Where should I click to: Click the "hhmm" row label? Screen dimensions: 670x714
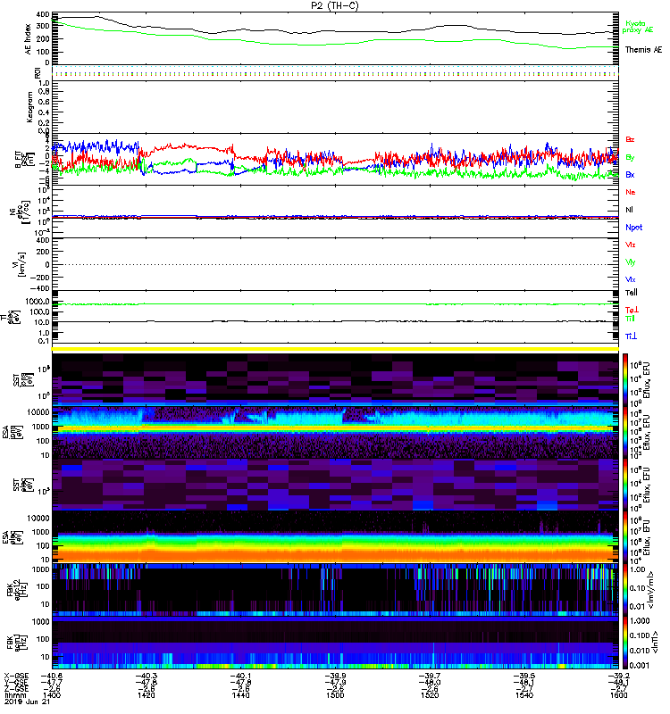point(13,695)
